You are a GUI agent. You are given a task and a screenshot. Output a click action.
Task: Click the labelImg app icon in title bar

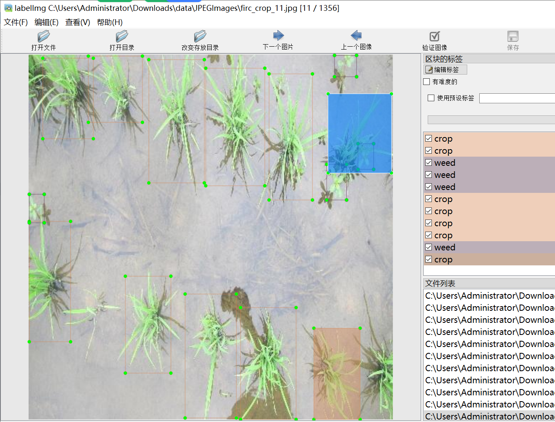click(8, 8)
